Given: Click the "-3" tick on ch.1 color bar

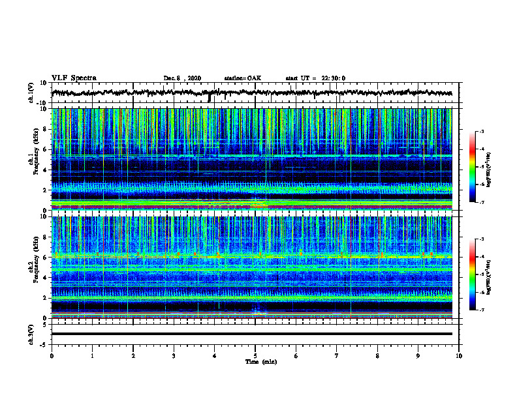Looking at the screenshot, I should click(x=482, y=131).
